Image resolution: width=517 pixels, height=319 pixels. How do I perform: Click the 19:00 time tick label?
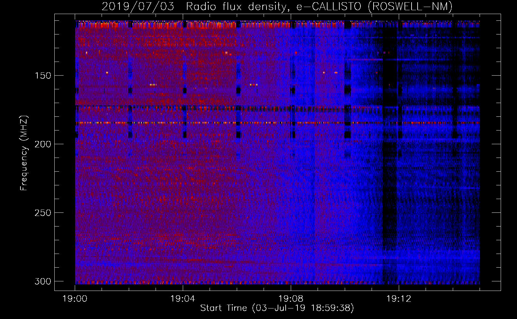(75, 299)
